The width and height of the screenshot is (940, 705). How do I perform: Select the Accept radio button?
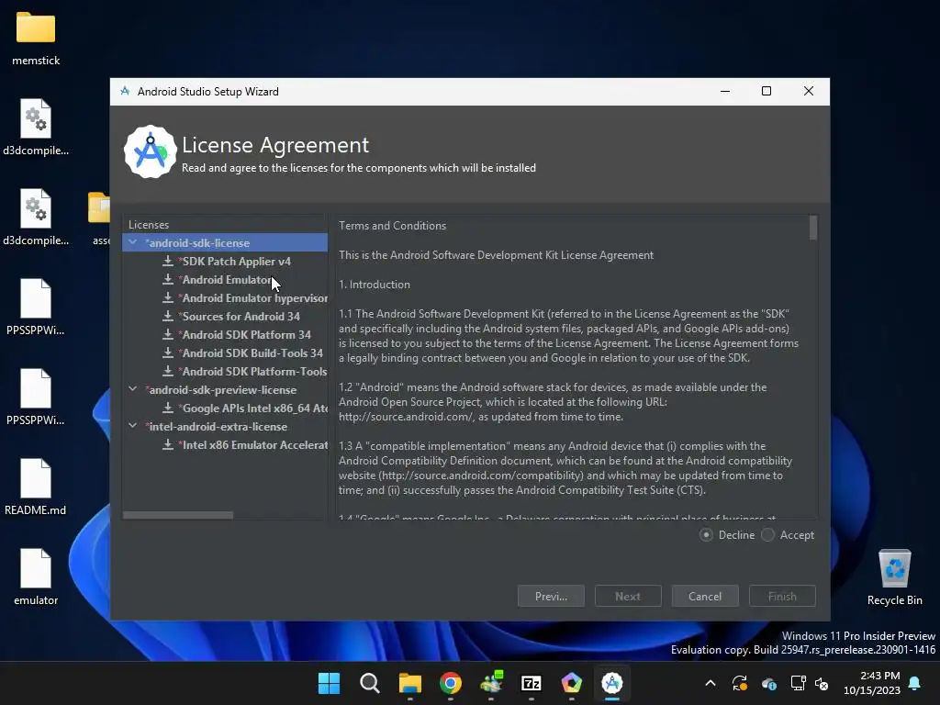tap(768, 535)
